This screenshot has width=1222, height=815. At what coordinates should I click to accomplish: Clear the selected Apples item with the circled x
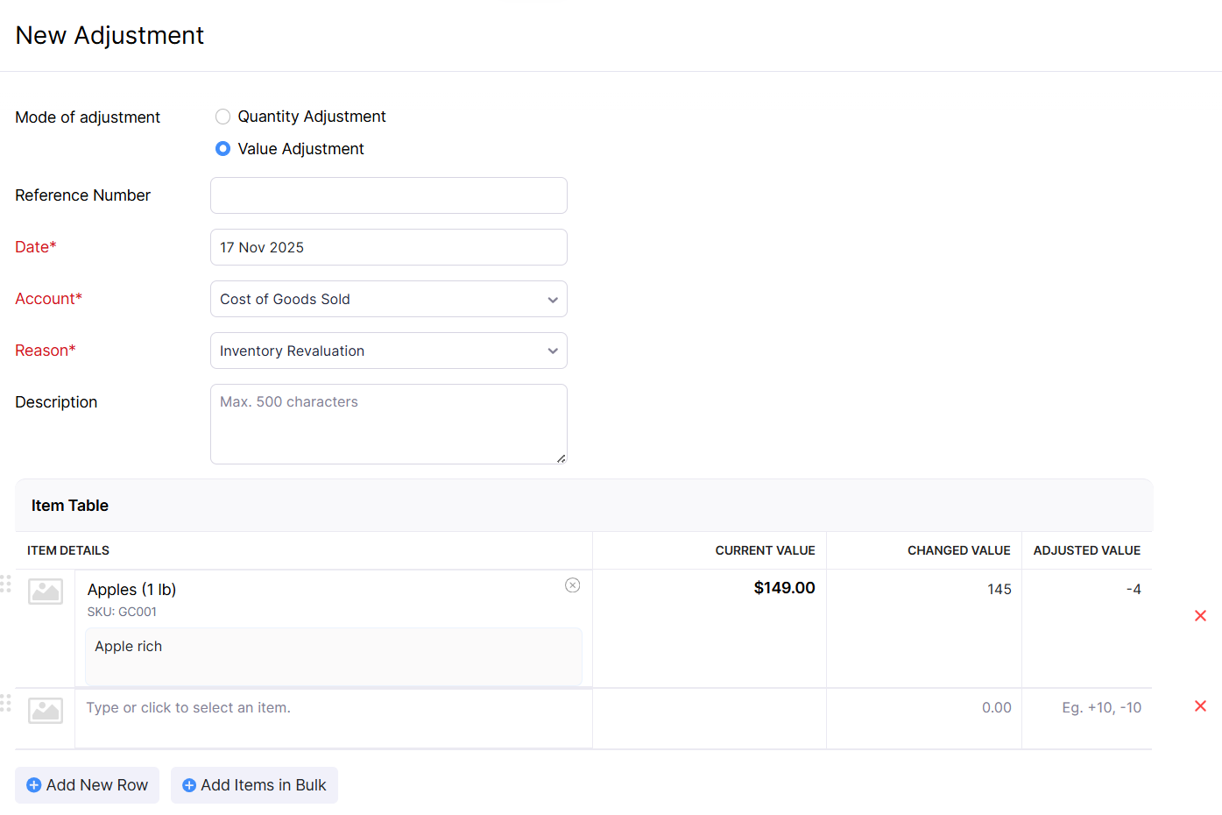tap(572, 585)
